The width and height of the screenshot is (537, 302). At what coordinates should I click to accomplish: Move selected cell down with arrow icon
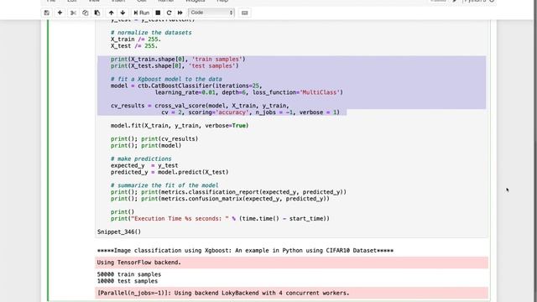point(123,13)
